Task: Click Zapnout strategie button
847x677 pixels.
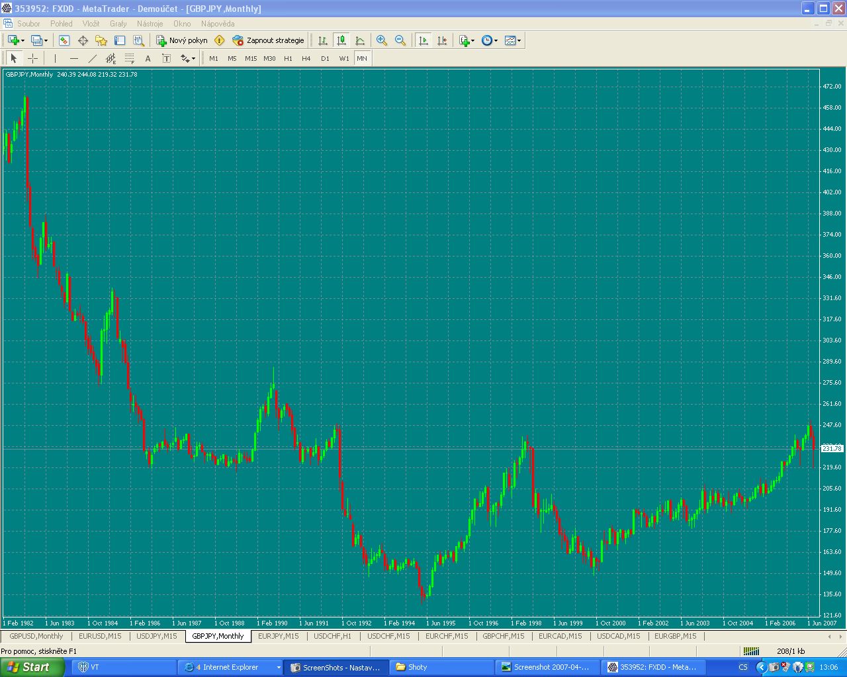Action: tap(269, 40)
